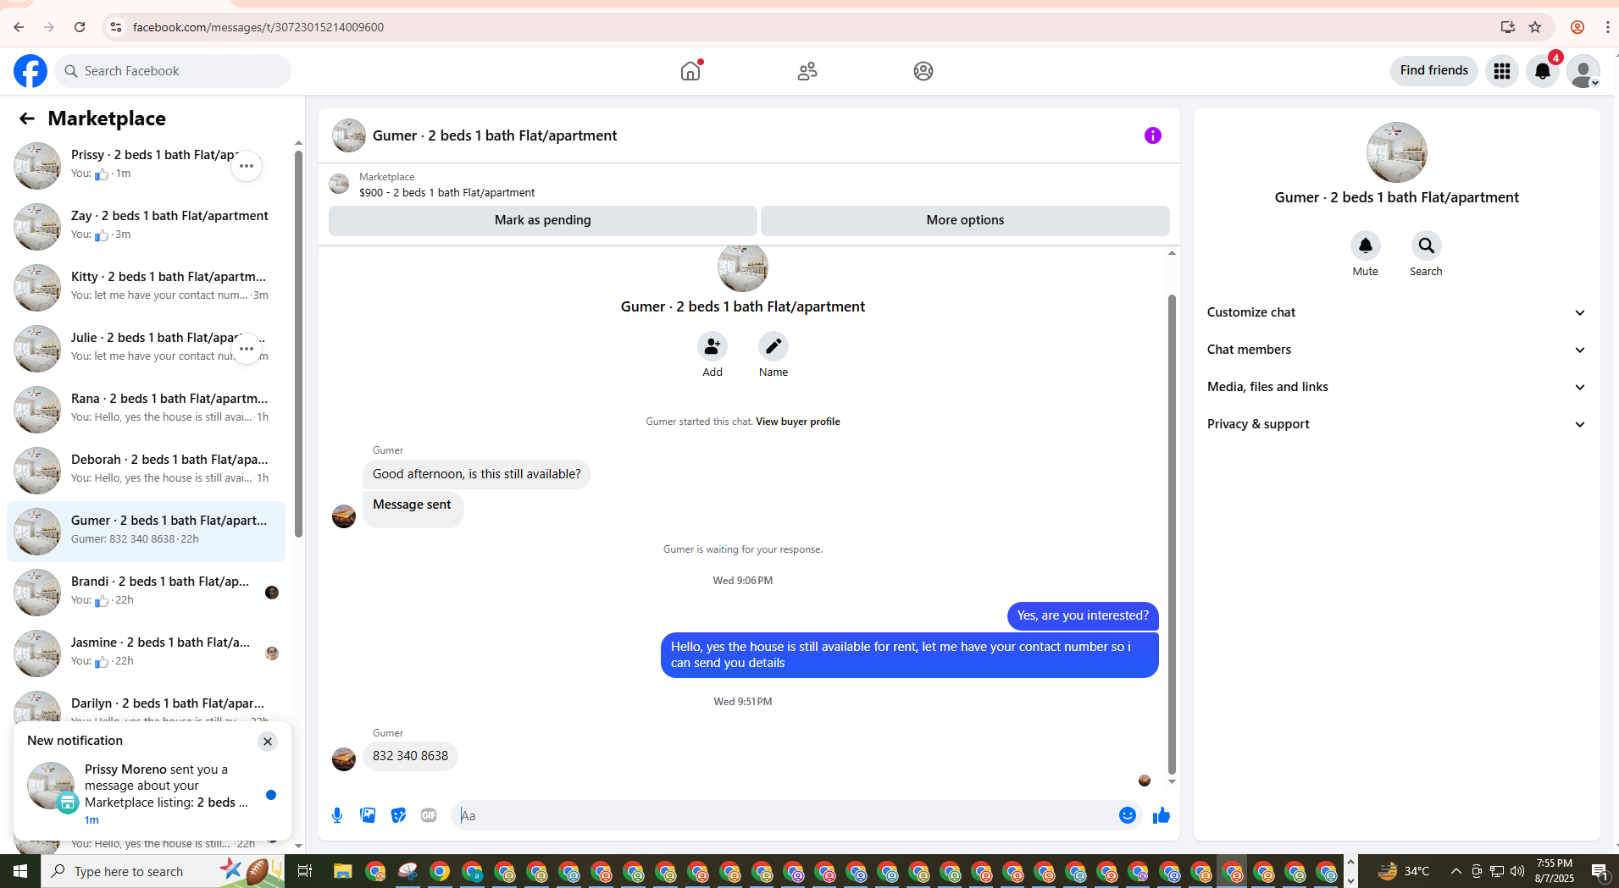Click More options button

pyautogui.click(x=965, y=220)
